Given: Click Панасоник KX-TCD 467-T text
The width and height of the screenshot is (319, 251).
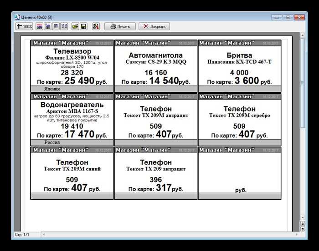Looking at the screenshot, I should coord(239,62).
